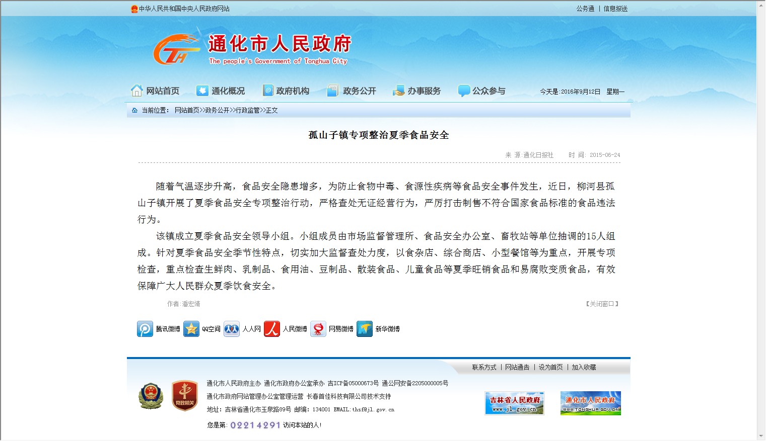The width and height of the screenshot is (766, 441).
Task: Click the police badge icon in footer
Action: [151, 396]
